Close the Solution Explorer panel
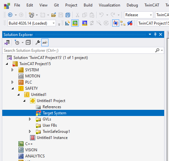 [161, 34]
